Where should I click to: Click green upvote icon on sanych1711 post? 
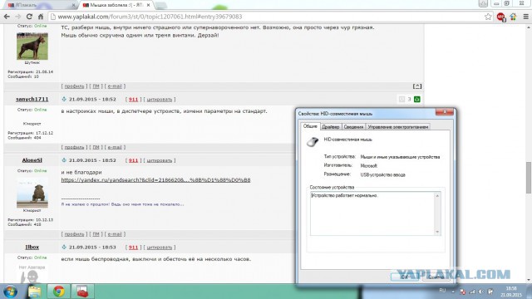point(416,100)
